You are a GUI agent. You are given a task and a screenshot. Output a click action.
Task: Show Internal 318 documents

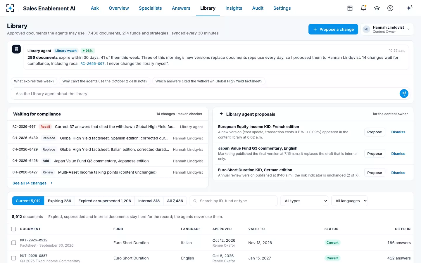149,201
